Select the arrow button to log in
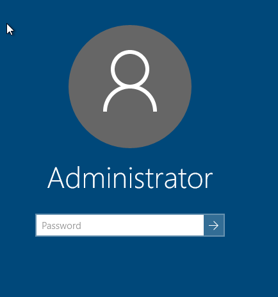Viewport: 278px width, 297px height. [x=214, y=225]
